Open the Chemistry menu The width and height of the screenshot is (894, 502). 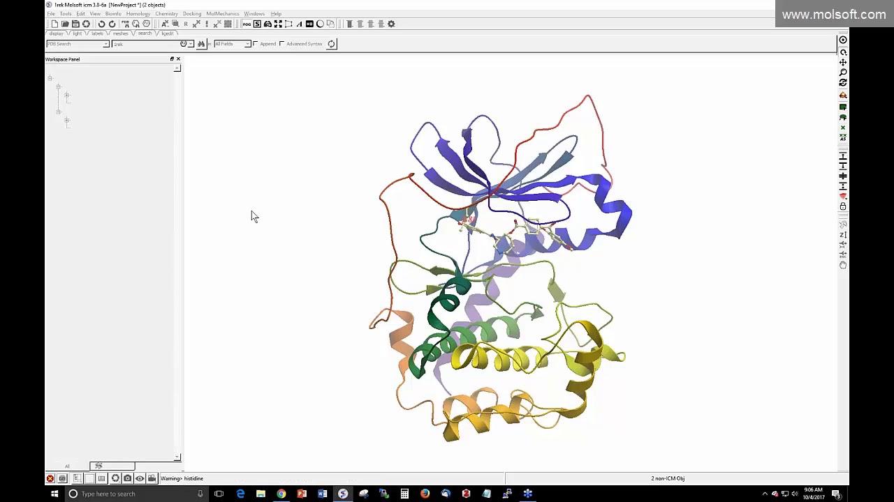(166, 14)
